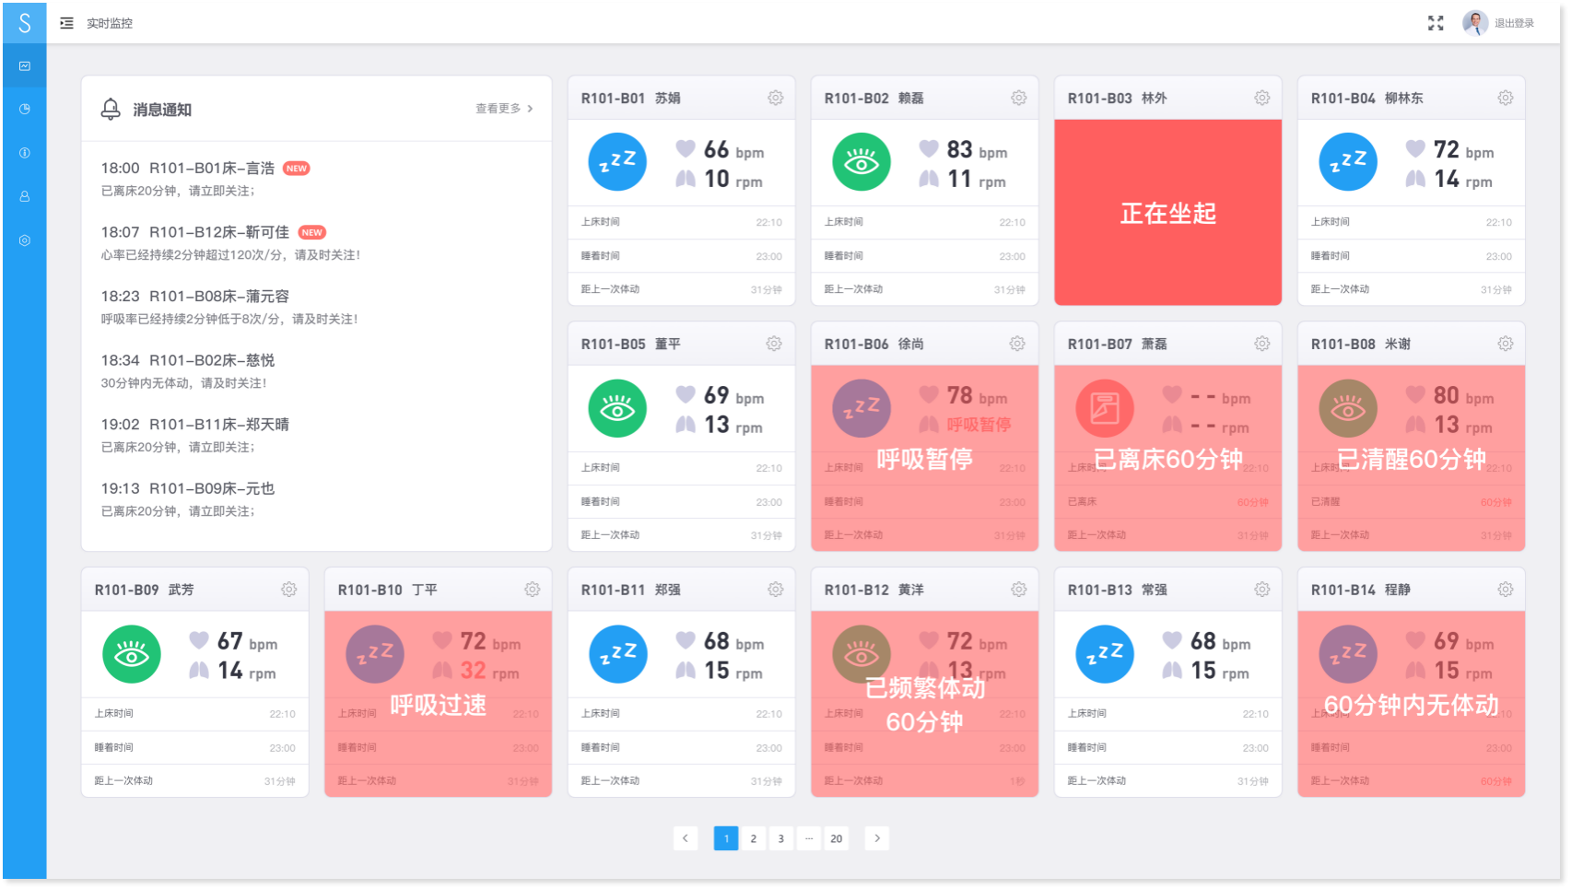Click the 正在坐起 alert on R101-B03 林外

pos(1167,213)
